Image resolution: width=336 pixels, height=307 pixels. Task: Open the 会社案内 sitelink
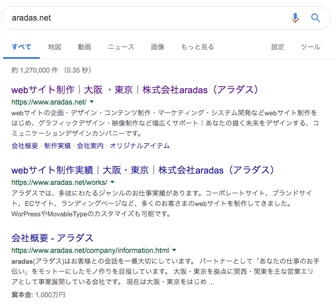tap(90, 146)
